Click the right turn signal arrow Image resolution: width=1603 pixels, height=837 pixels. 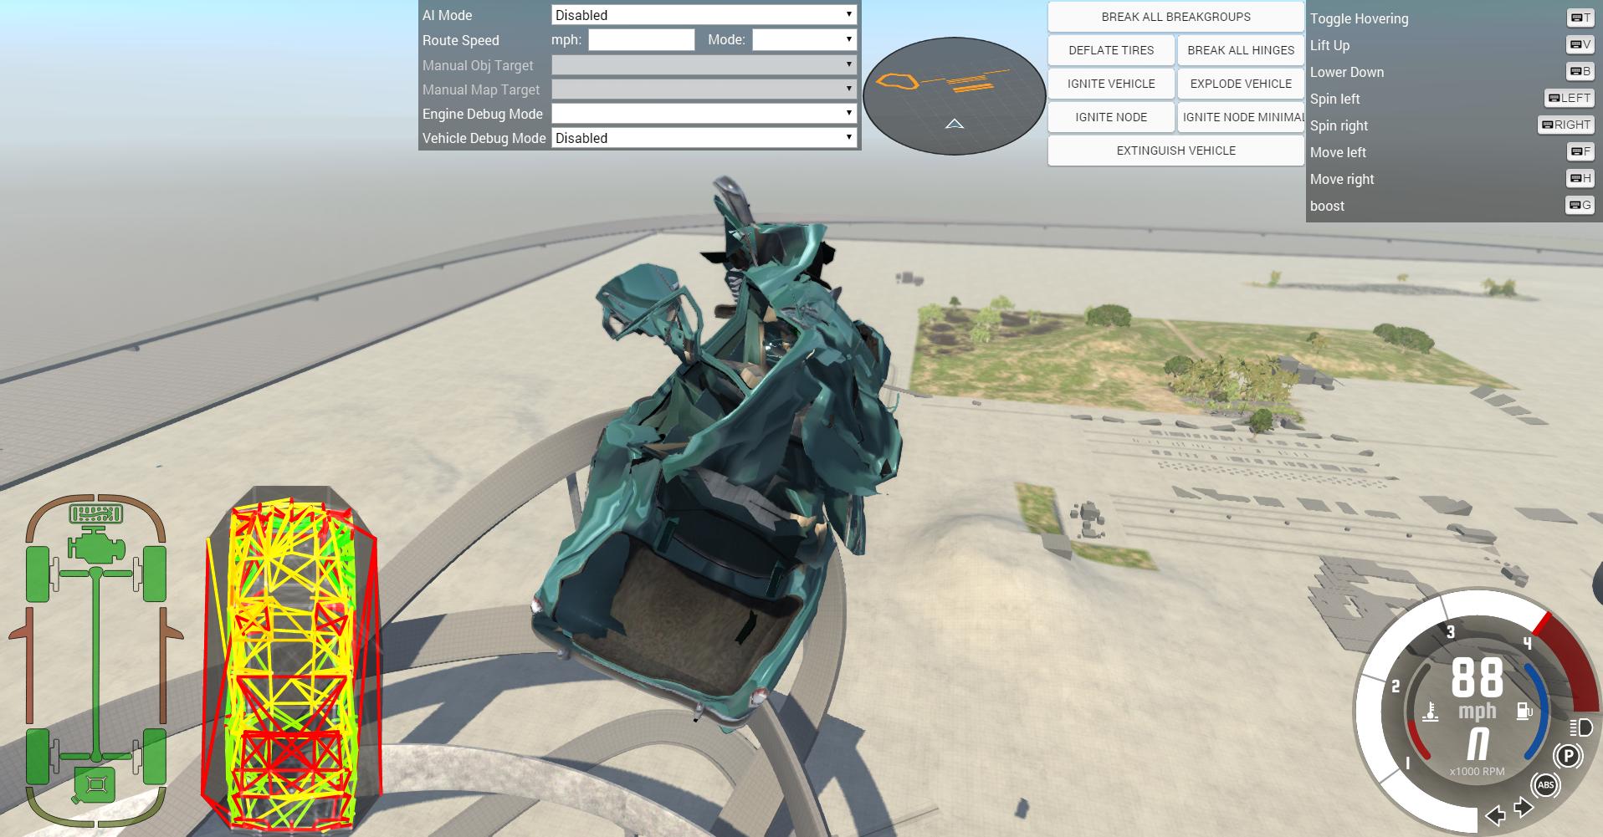1524,807
